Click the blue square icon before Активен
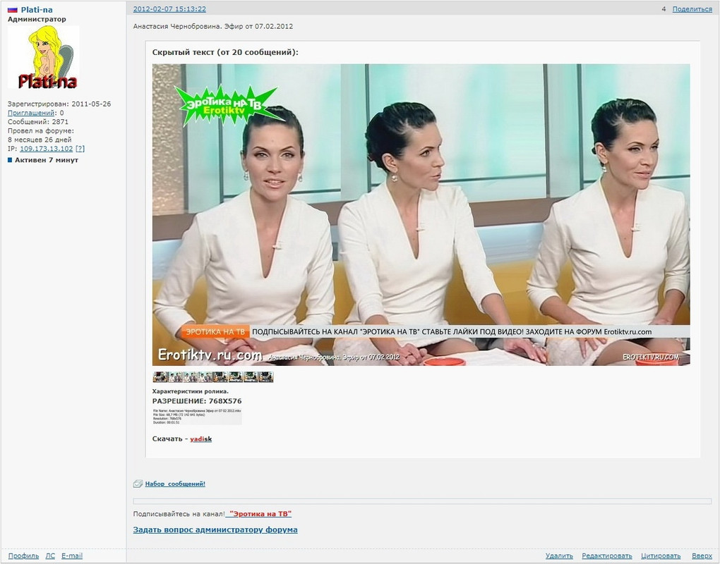Screen dimensions: 720x564 10,160
